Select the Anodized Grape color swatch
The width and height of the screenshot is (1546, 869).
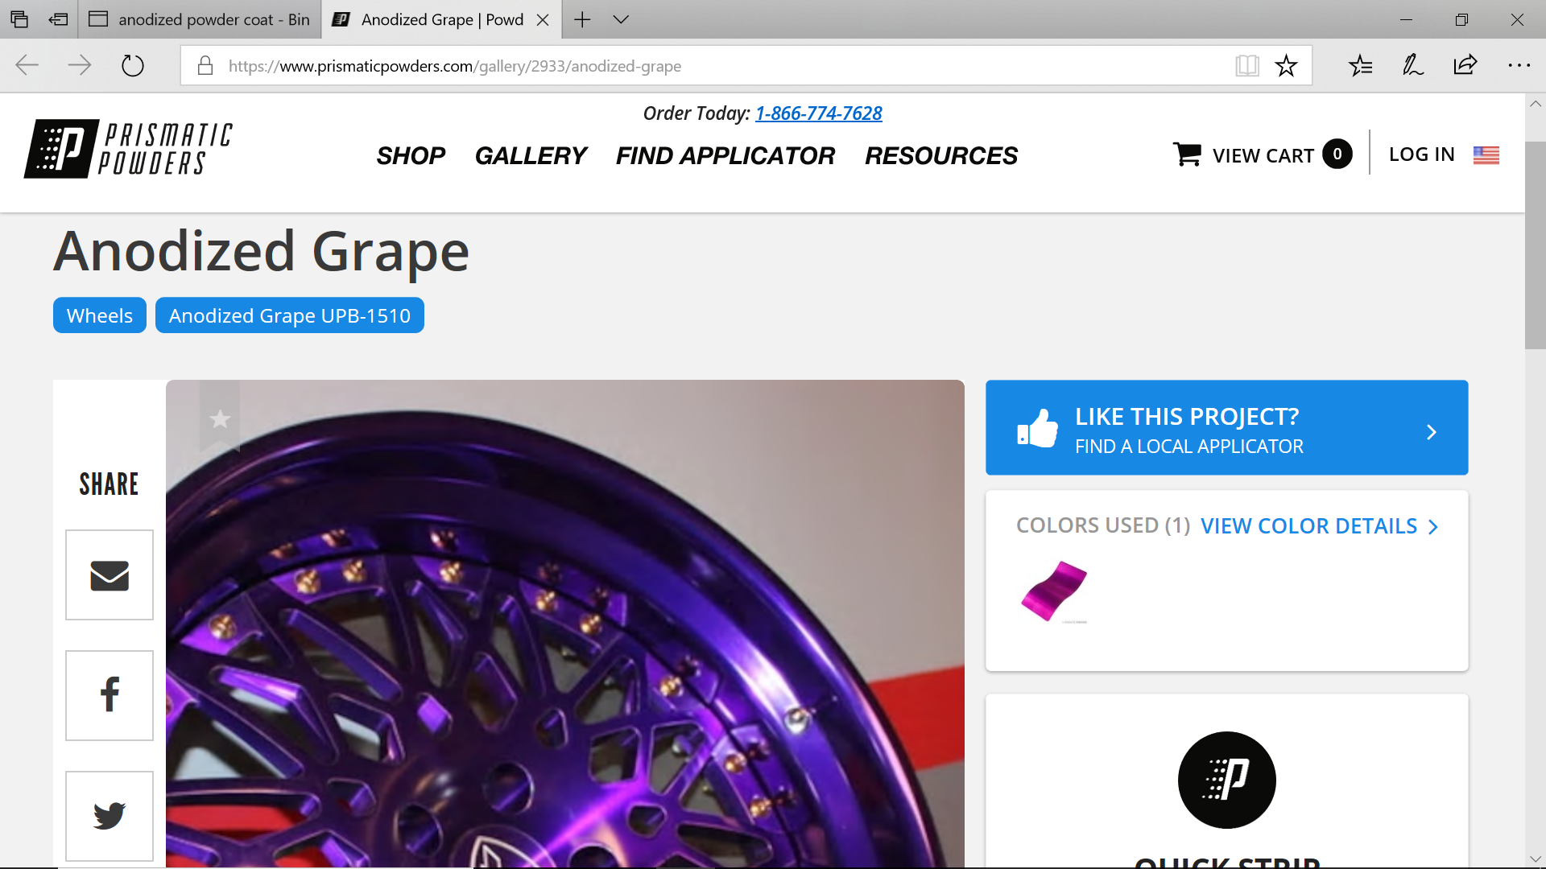[1054, 591]
